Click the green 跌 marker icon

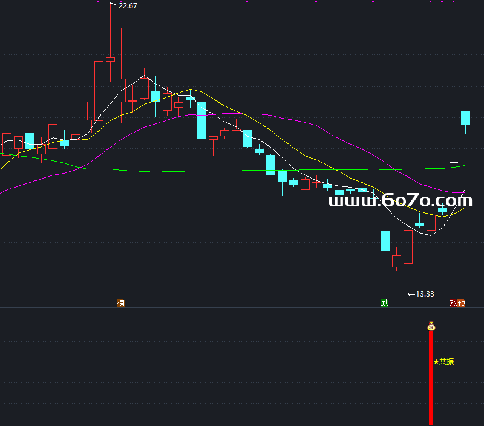[384, 303]
